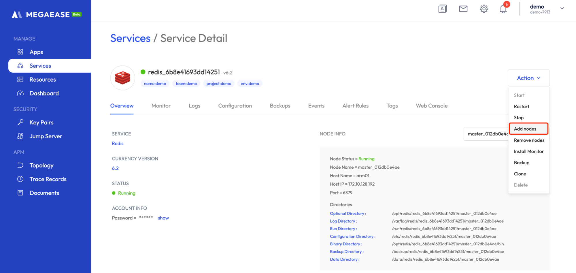Choose Backup from Action menu
Screen dimensions: 576x273
click(x=522, y=163)
